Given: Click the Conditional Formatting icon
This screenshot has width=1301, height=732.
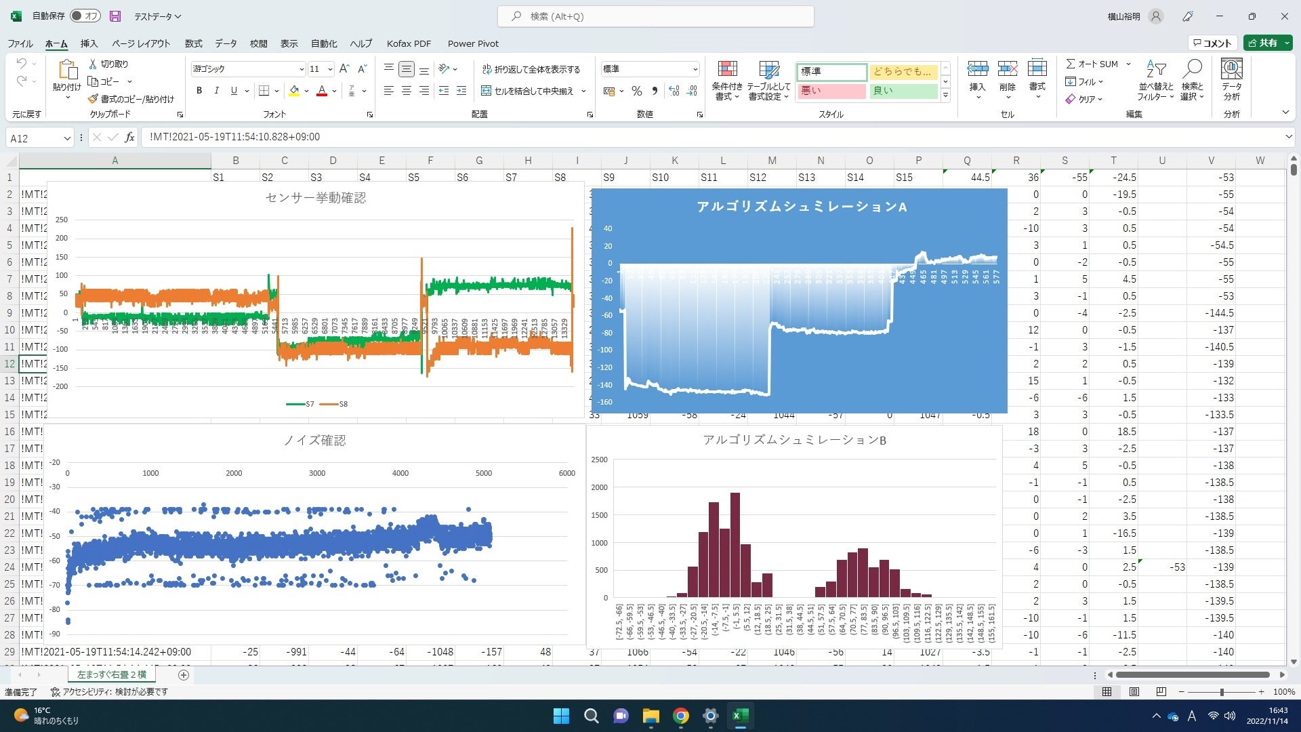Looking at the screenshot, I should (727, 70).
